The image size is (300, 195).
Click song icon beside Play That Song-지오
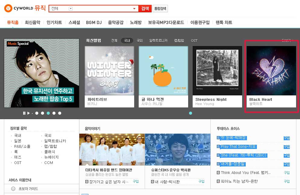click(218, 147)
